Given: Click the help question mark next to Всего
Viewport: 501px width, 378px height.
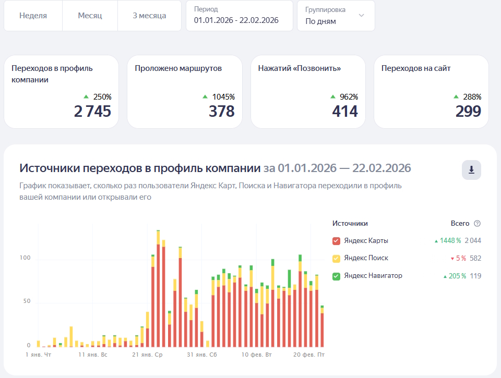Looking at the screenshot, I should [477, 224].
